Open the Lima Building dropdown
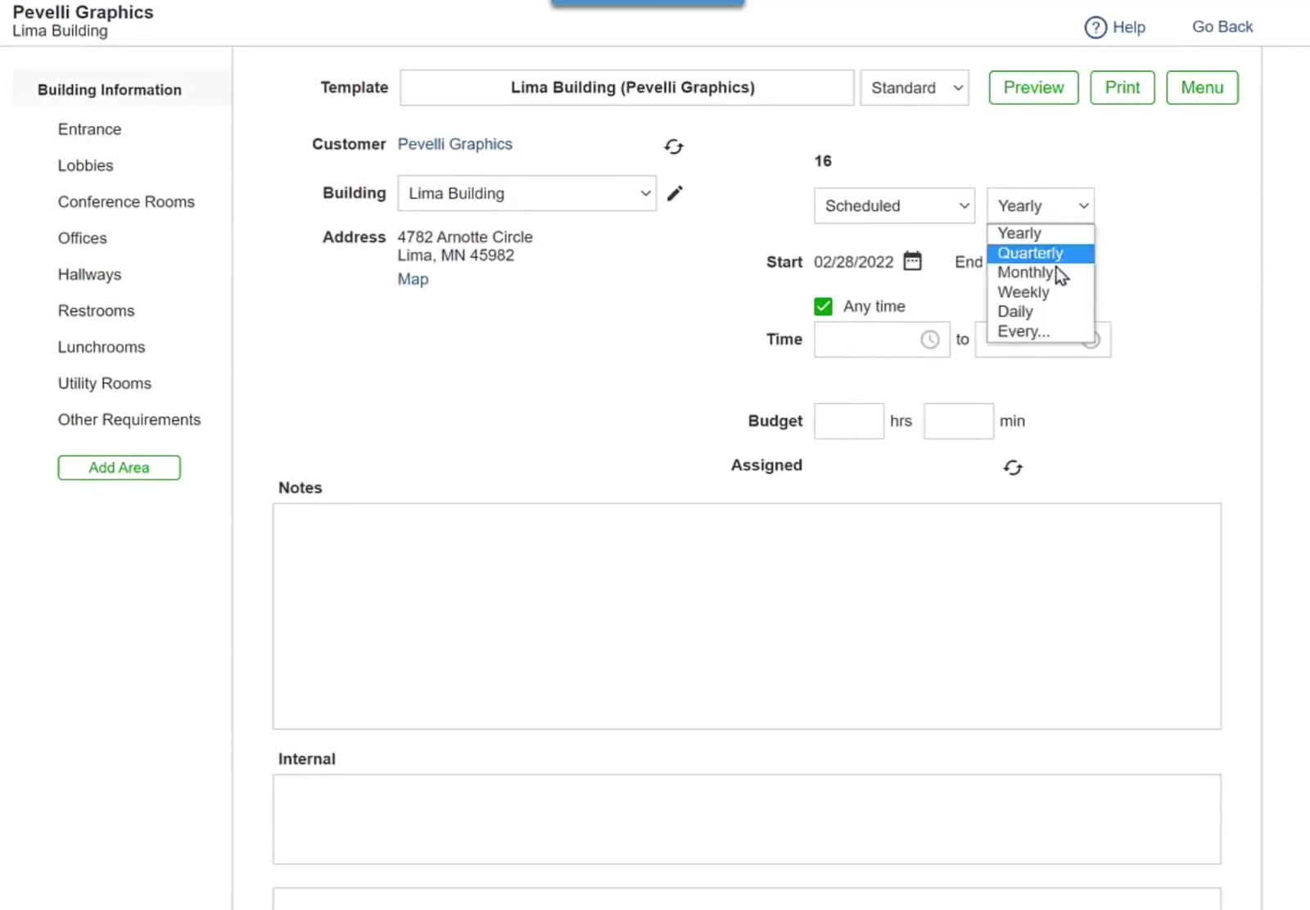Screen dimensions: 1310x910 [527, 193]
